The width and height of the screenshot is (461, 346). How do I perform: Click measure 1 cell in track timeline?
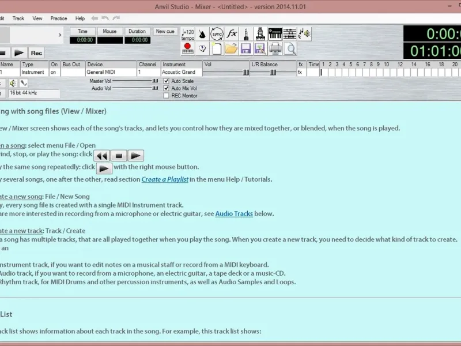pos(324,73)
